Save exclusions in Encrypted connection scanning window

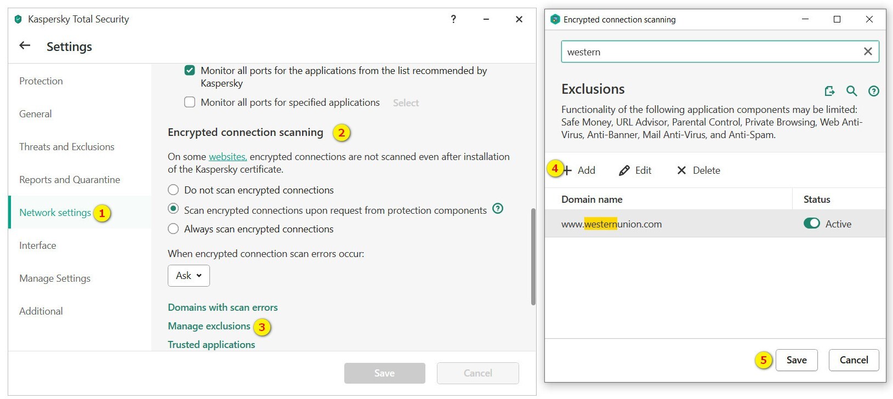point(797,360)
